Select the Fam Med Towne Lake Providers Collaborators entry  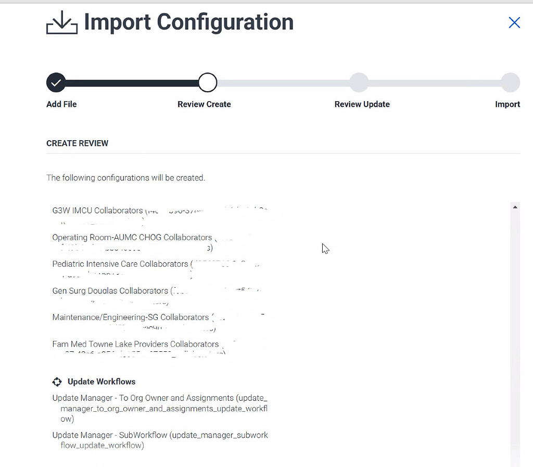pyautogui.click(x=135, y=345)
